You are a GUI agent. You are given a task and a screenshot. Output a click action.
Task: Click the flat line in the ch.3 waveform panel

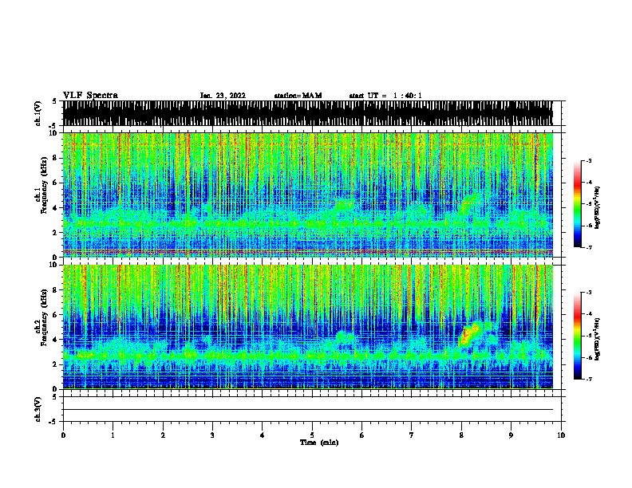click(308, 409)
